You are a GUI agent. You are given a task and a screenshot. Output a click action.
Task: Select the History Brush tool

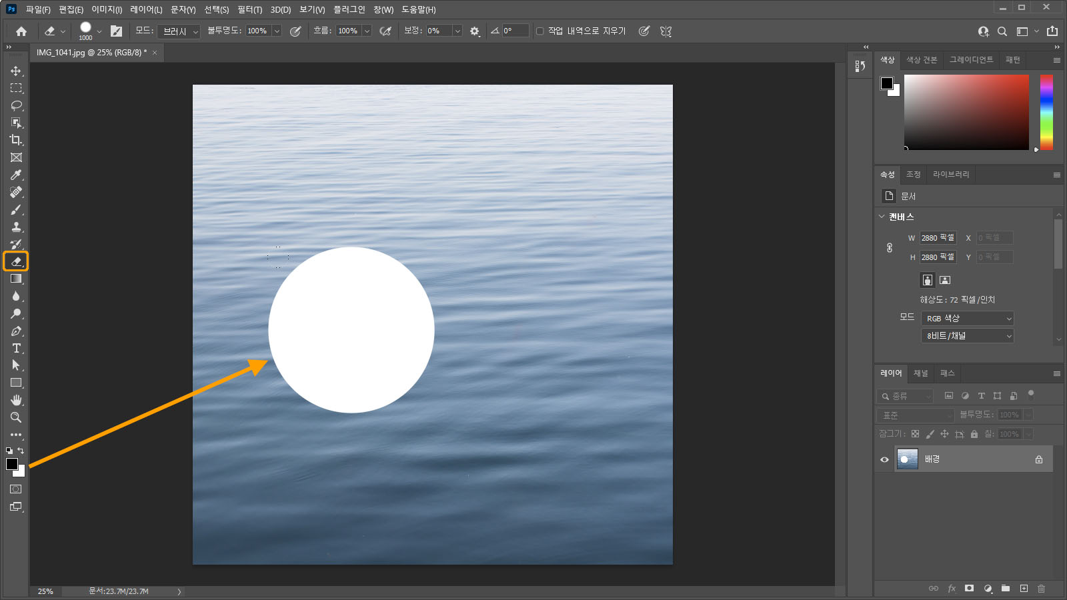coord(16,244)
